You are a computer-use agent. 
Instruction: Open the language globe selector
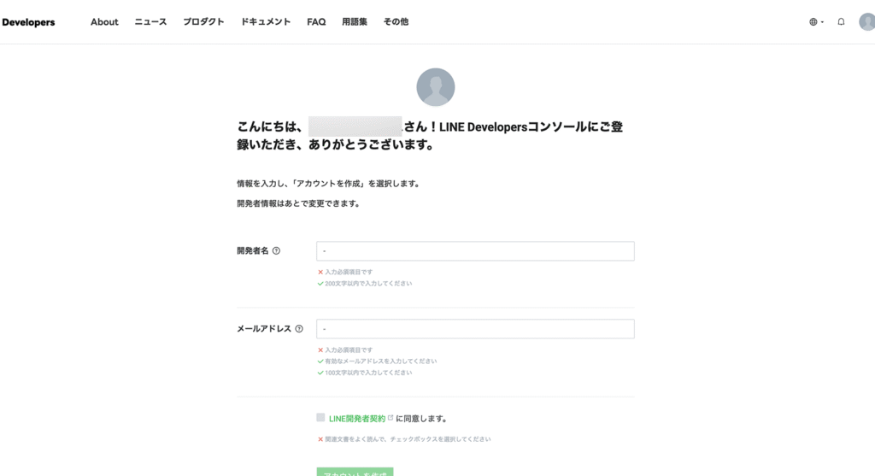click(816, 21)
